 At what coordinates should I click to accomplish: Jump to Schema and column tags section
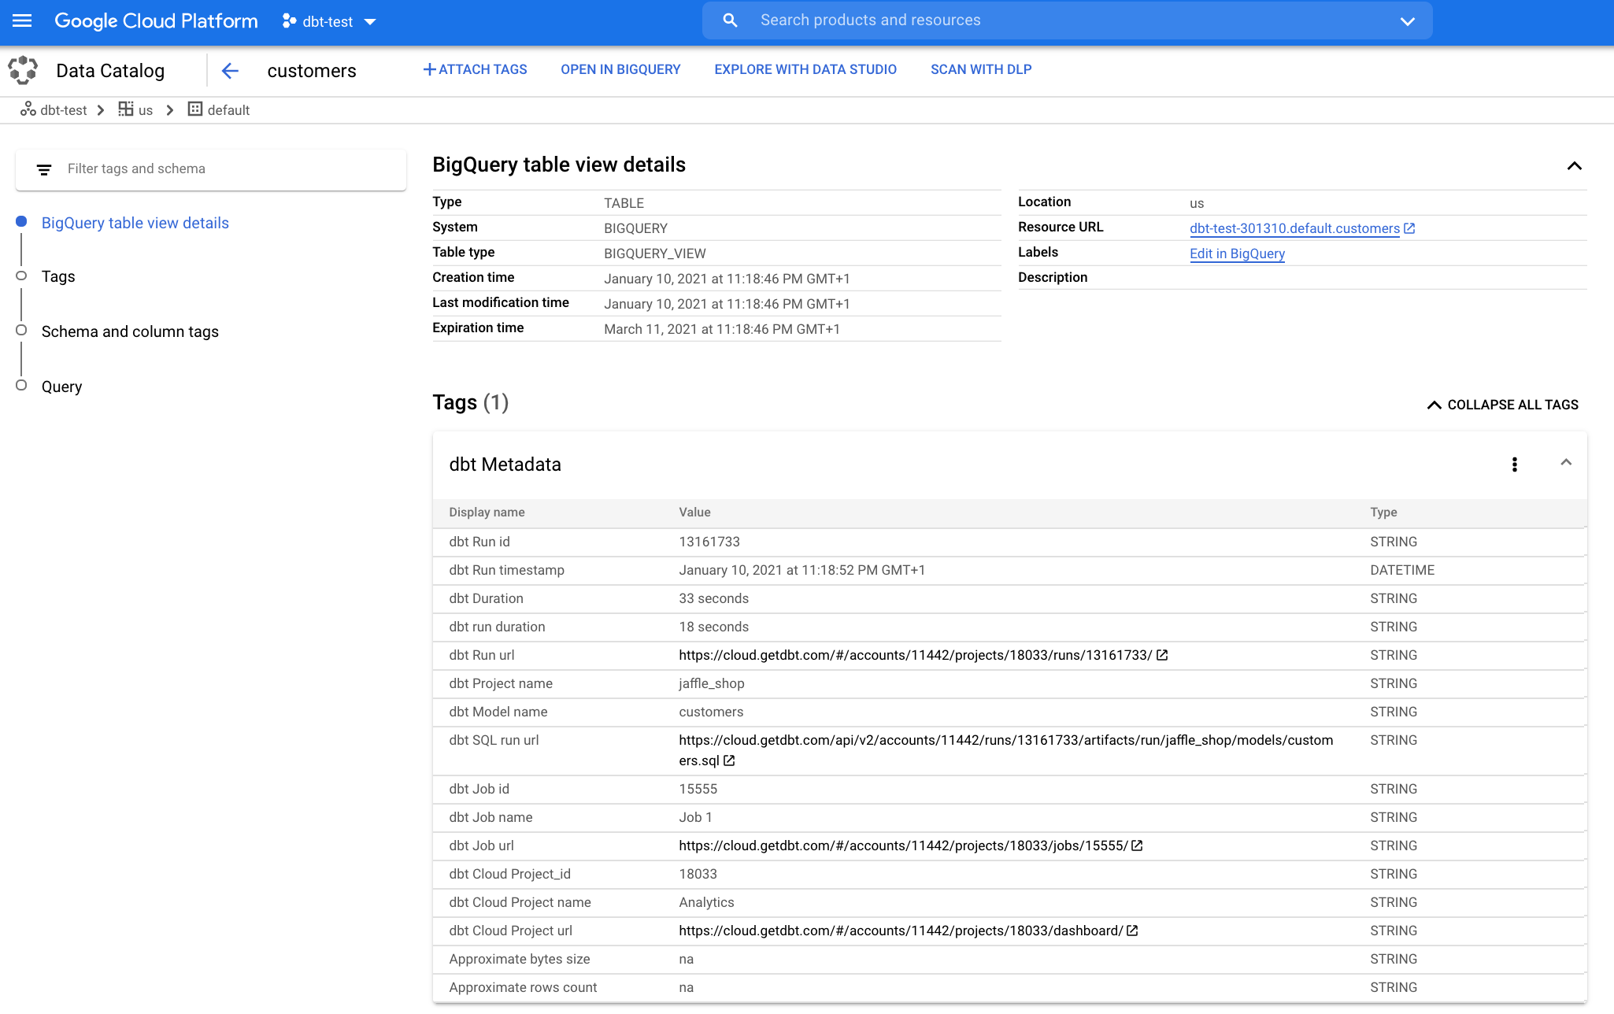point(130,331)
